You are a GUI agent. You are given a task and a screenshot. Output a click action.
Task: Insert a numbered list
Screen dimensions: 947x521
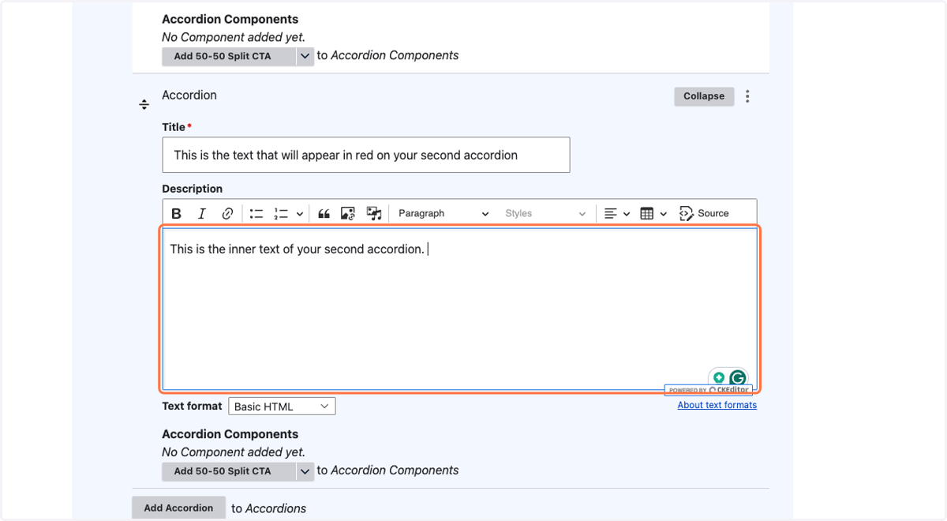point(281,213)
